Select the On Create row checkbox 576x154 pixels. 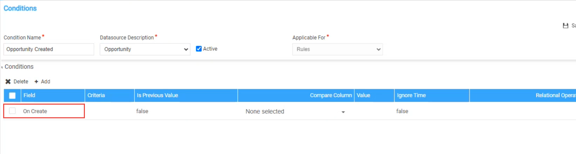pyautogui.click(x=12, y=111)
